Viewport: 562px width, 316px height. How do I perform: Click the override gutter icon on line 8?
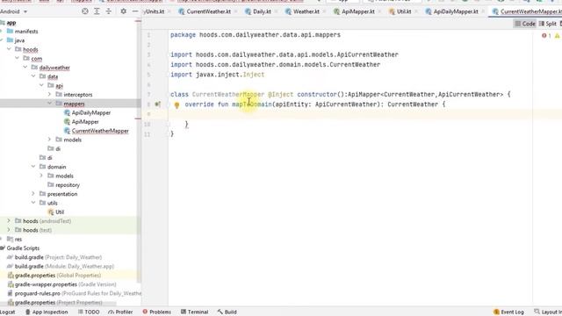(x=157, y=104)
